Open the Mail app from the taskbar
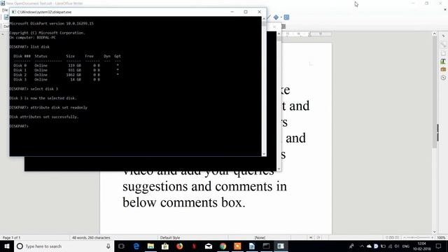 point(209,246)
